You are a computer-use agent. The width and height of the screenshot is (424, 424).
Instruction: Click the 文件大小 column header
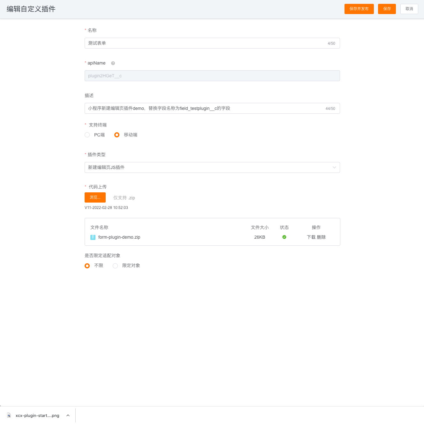click(260, 227)
